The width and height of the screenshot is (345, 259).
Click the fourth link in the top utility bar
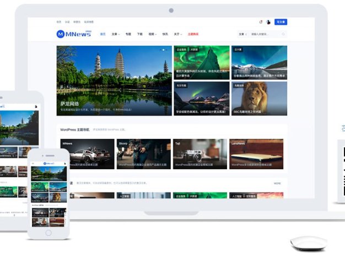coord(89,22)
